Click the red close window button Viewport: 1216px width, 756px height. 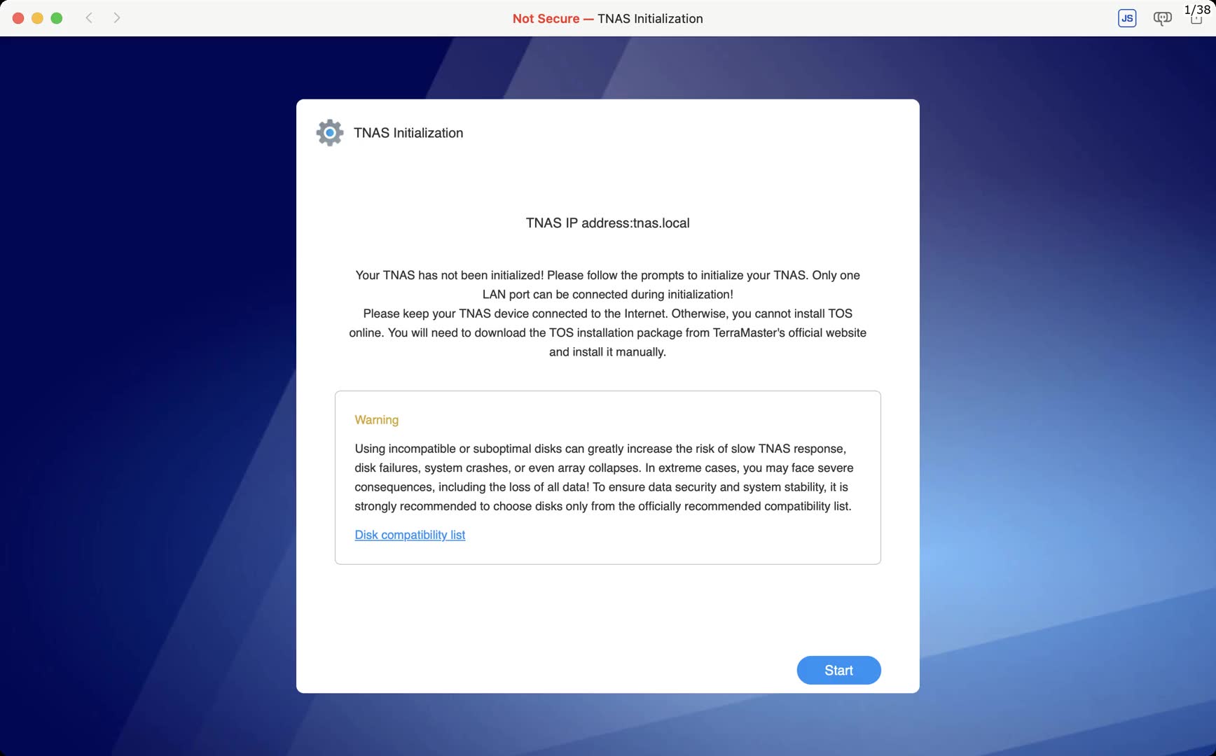18,18
